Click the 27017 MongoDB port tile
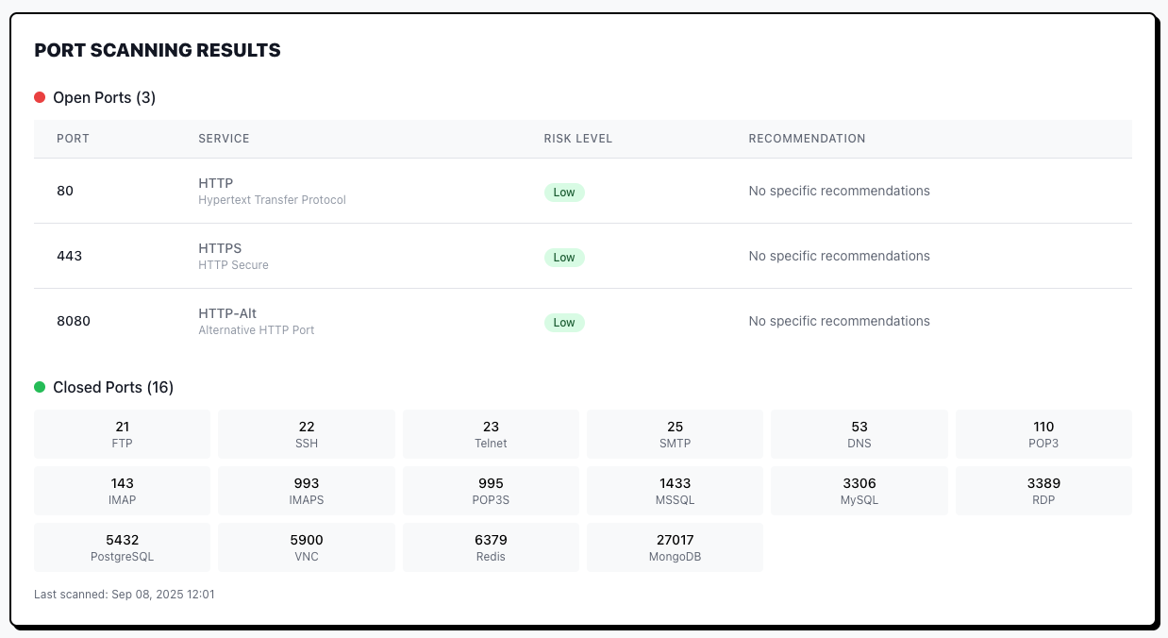1168x638 pixels. pyautogui.click(x=675, y=547)
